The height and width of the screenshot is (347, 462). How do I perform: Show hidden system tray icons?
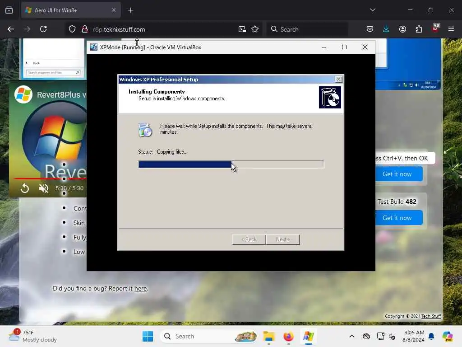coord(352,336)
